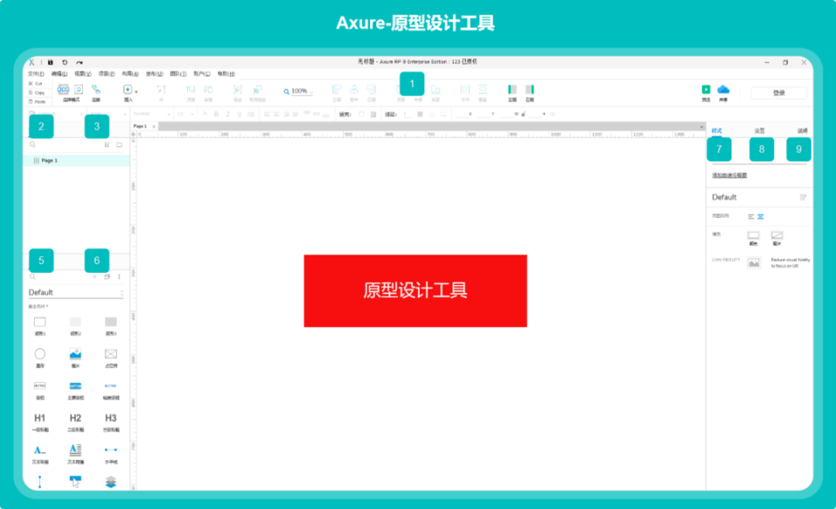Choose the contained selection mode icon

[78, 90]
